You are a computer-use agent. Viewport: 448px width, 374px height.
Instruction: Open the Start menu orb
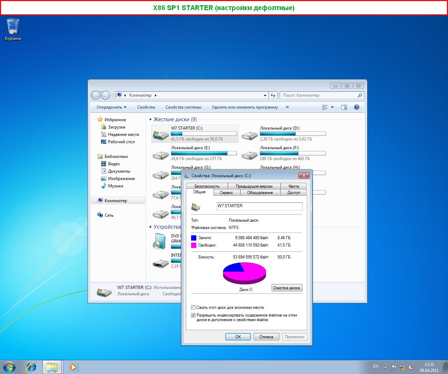tap(9, 367)
